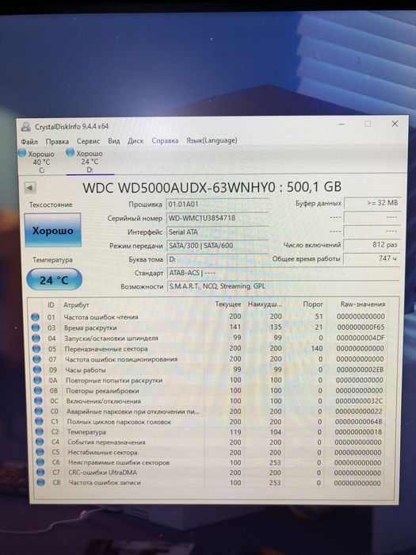
Task: Click the Порог column header
Action: click(313, 304)
